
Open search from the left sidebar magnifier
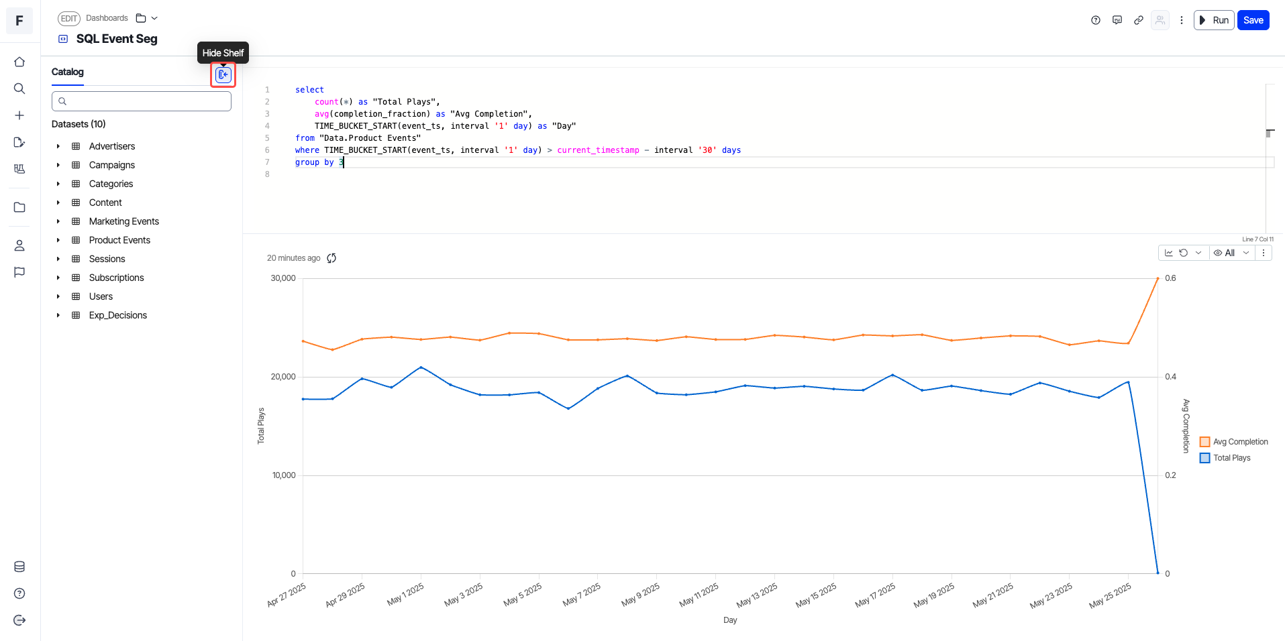19,89
